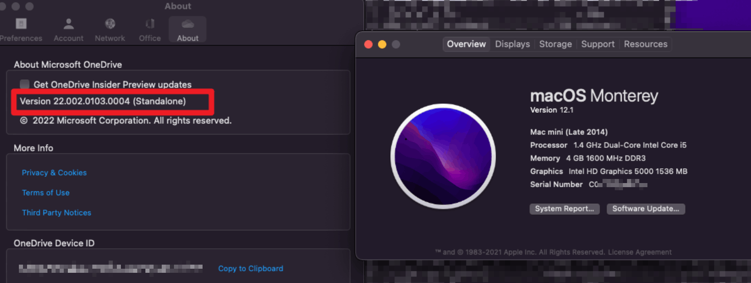Screen dimensions: 751x283
Task: Click the More Info heading
Action: click(x=34, y=148)
